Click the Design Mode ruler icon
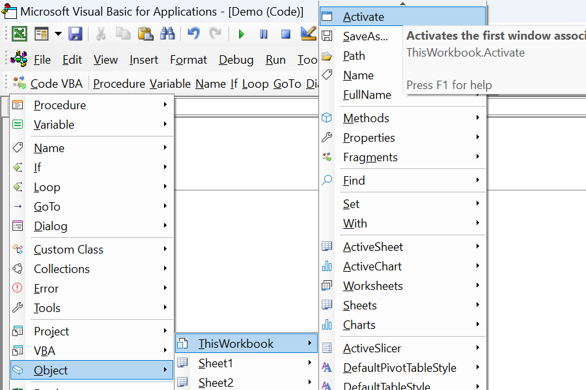This screenshot has height=390, width=586. [x=309, y=34]
